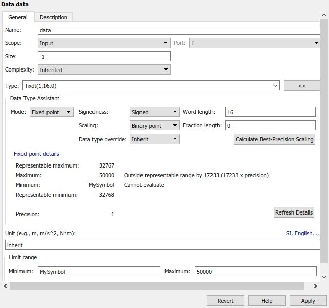Expand the Signedness dropdown
The image size is (329, 308).
pos(154,112)
